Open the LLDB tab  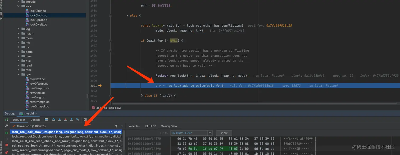pyautogui.click(x=151, y=126)
